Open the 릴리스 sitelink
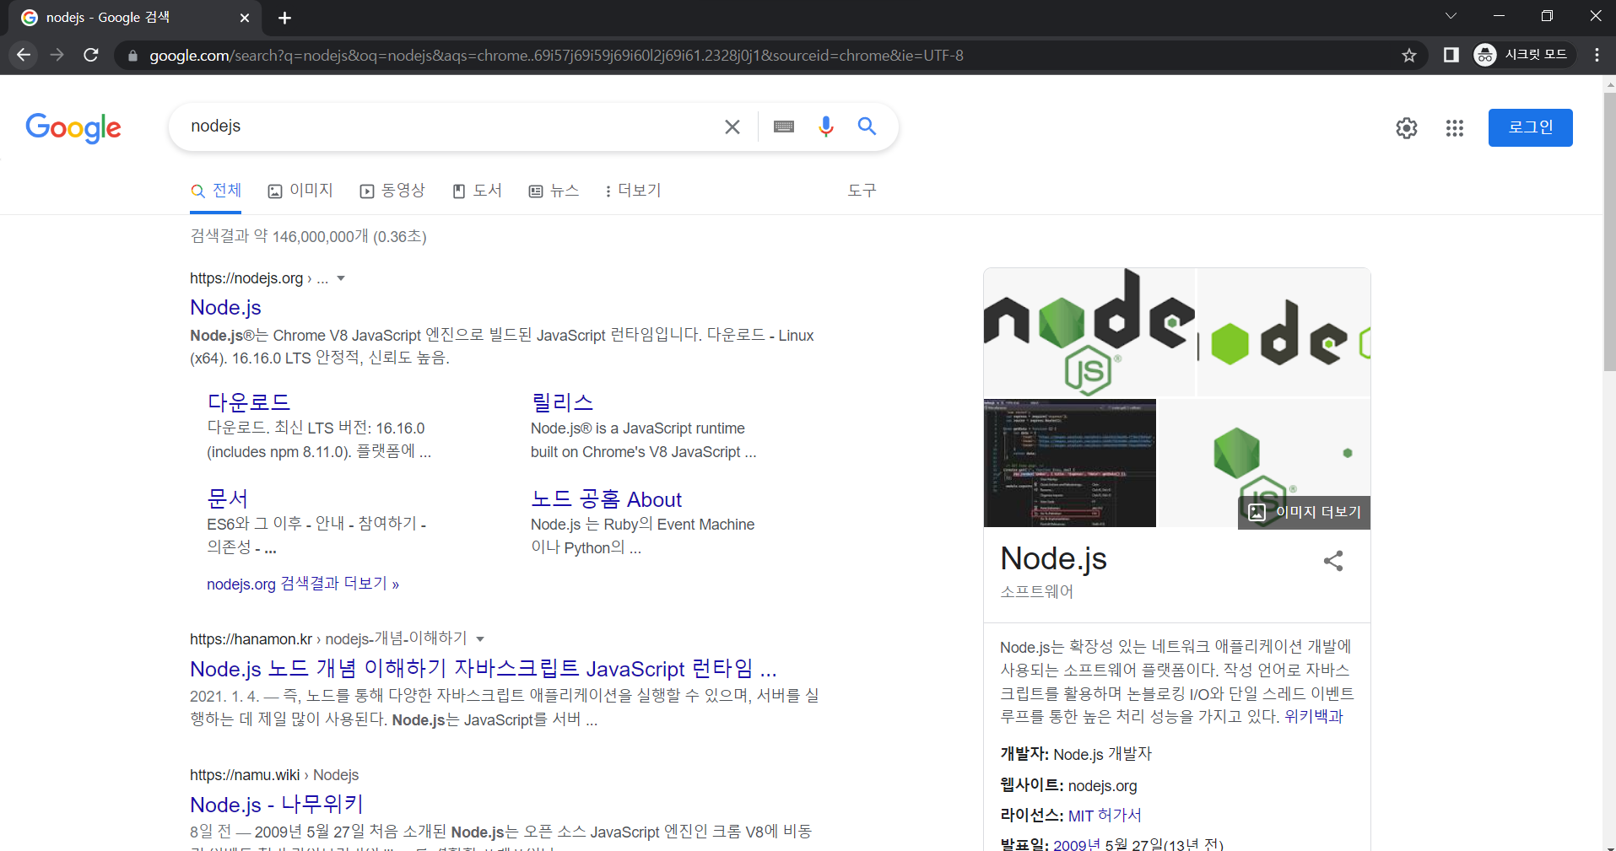 (x=562, y=402)
